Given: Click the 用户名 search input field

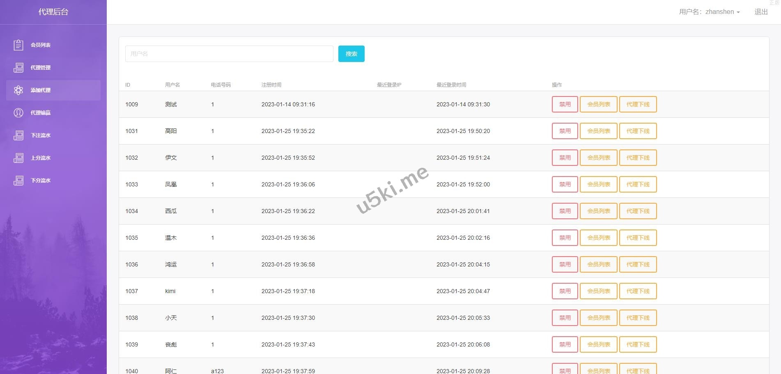Looking at the screenshot, I should click(229, 54).
